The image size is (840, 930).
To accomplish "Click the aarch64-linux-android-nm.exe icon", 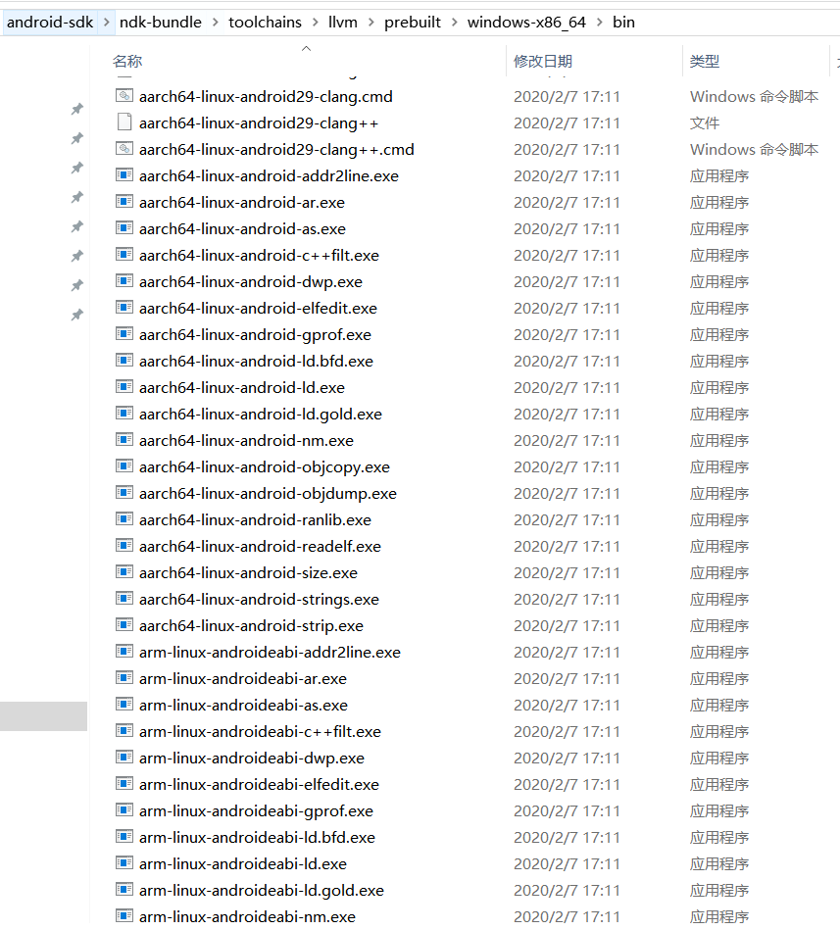I will (124, 439).
